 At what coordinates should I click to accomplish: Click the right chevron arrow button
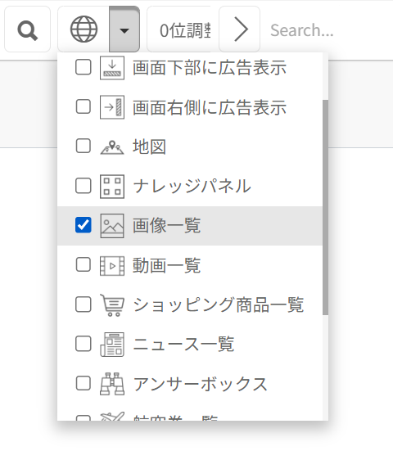click(x=240, y=29)
